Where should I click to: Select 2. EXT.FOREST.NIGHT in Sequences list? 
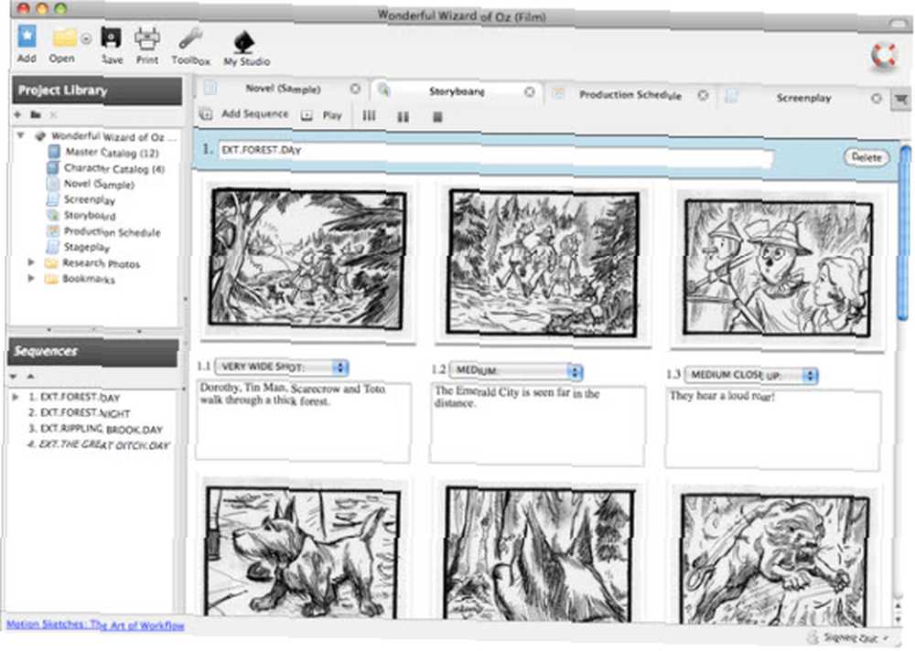[80, 413]
